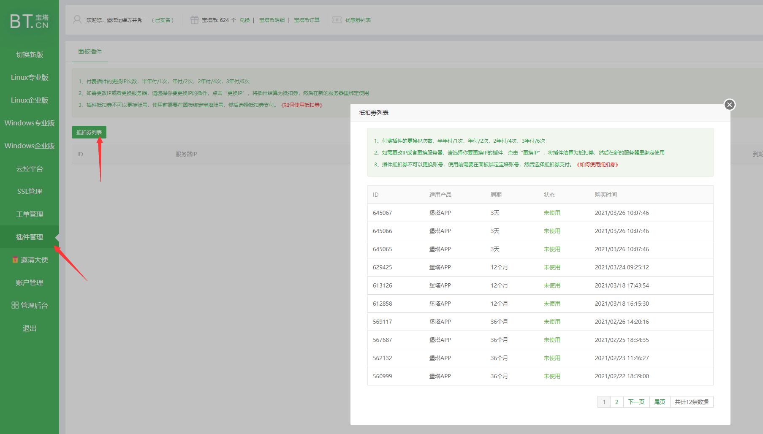Click ID cell 645065

click(383, 249)
